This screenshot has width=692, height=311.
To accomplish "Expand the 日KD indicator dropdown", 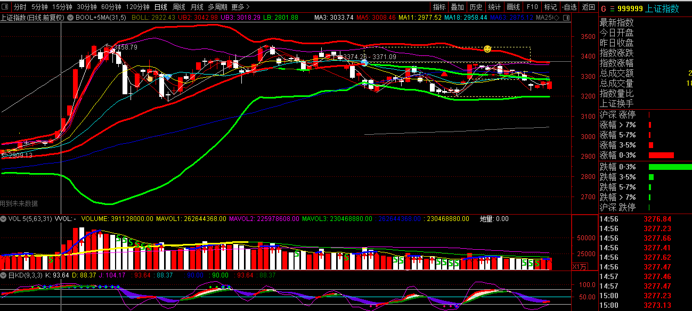I will pos(3,275).
